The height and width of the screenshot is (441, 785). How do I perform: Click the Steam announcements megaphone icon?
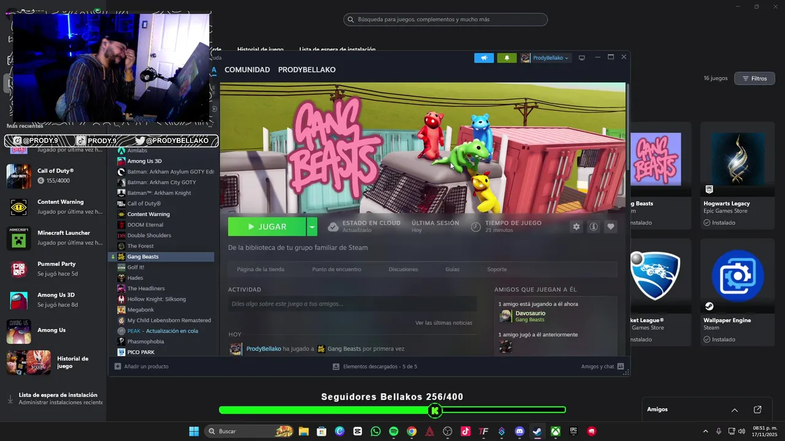pos(484,58)
